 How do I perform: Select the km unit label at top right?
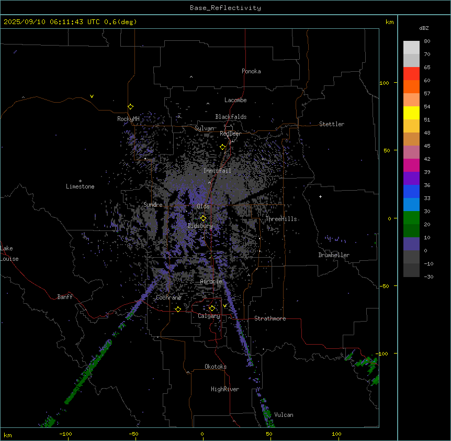tap(389, 22)
